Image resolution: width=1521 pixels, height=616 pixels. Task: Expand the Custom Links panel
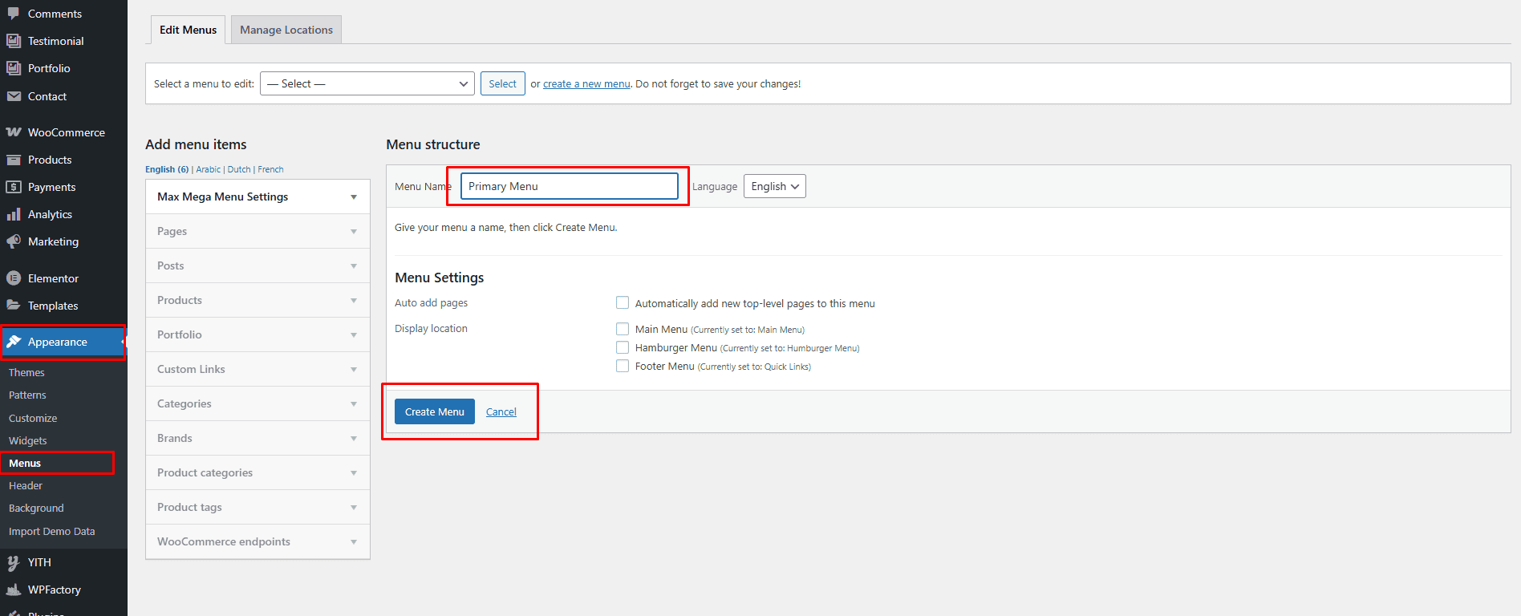pyautogui.click(x=258, y=369)
